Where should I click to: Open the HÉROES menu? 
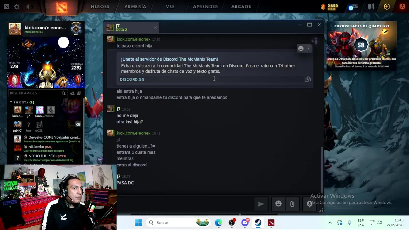click(x=100, y=6)
